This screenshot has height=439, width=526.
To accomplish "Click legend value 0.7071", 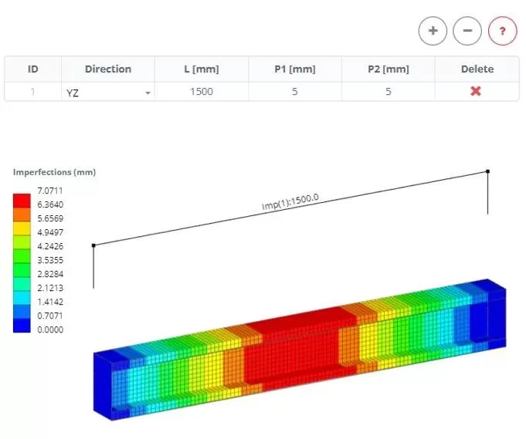I will point(50,316).
